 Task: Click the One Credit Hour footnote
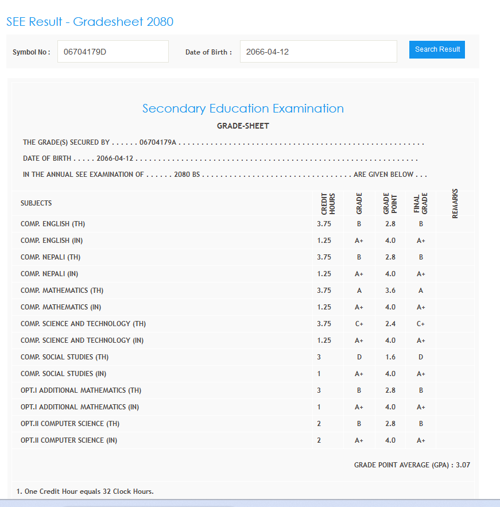(x=85, y=491)
